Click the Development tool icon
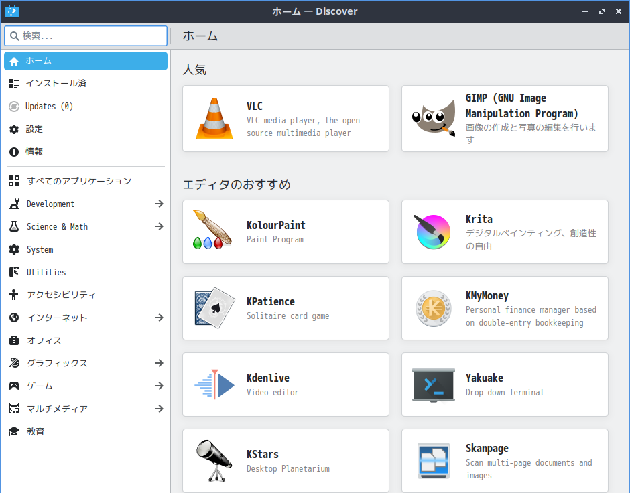Screen dimensions: 630x493 click(x=14, y=204)
